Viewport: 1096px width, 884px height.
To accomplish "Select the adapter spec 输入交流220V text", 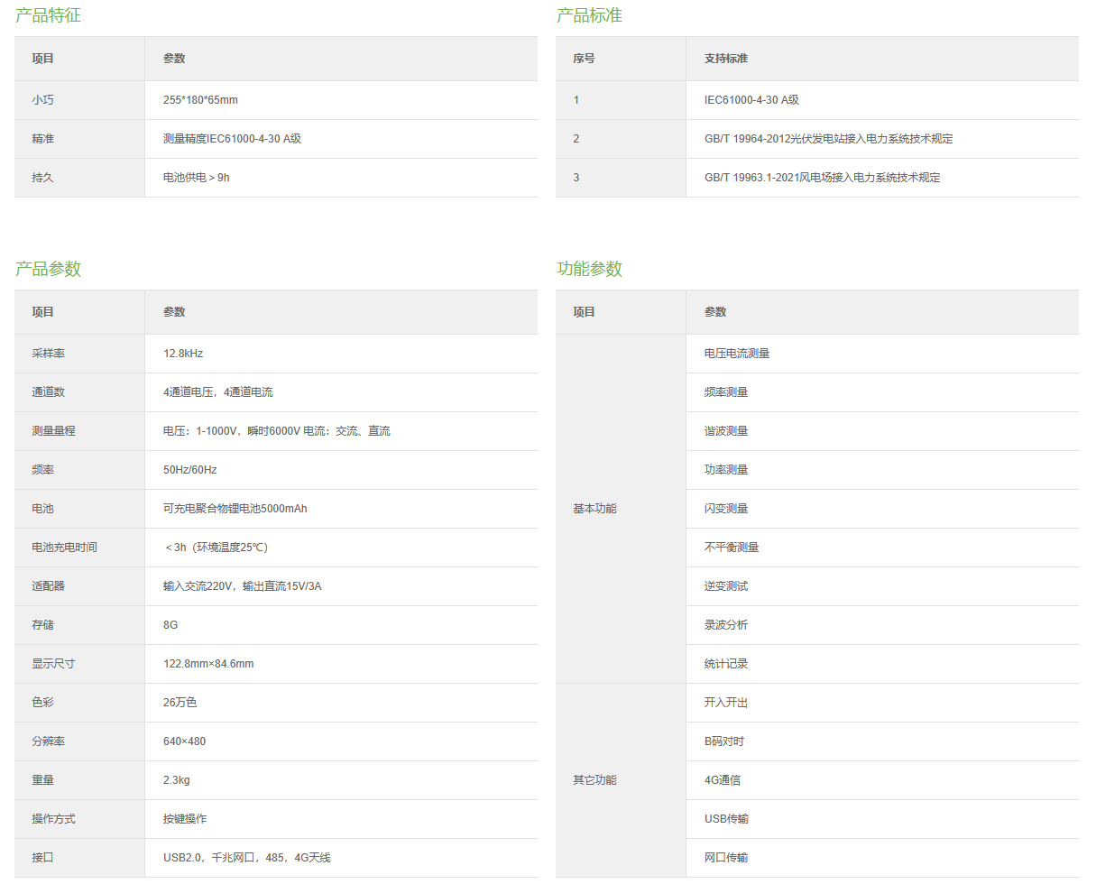I will point(242,586).
